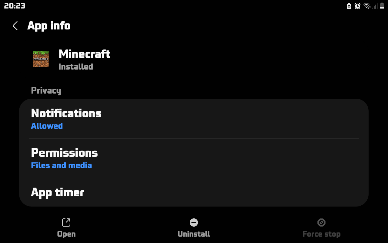Screen dimensions: 388x243
Task: Tap the mobile signal strength bars
Action: pyautogui.click(x=375, y=6)
